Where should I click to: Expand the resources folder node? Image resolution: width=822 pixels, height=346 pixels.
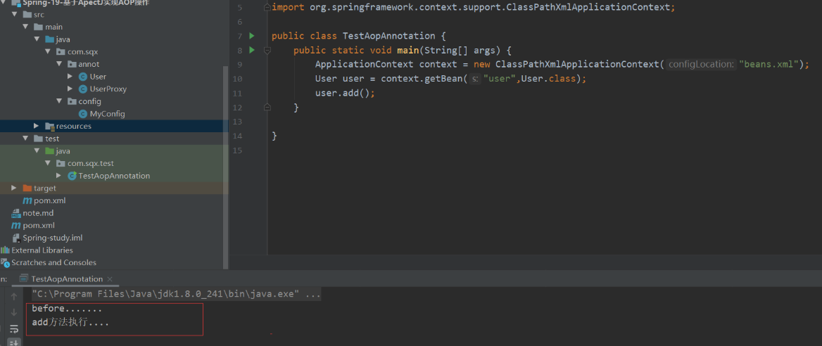[36, 127]
